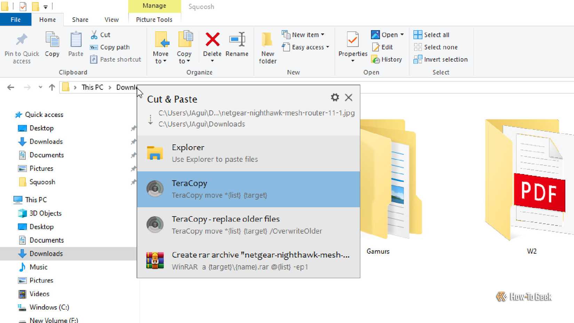Expand the Delete dropdown arrow

[212, 61]
